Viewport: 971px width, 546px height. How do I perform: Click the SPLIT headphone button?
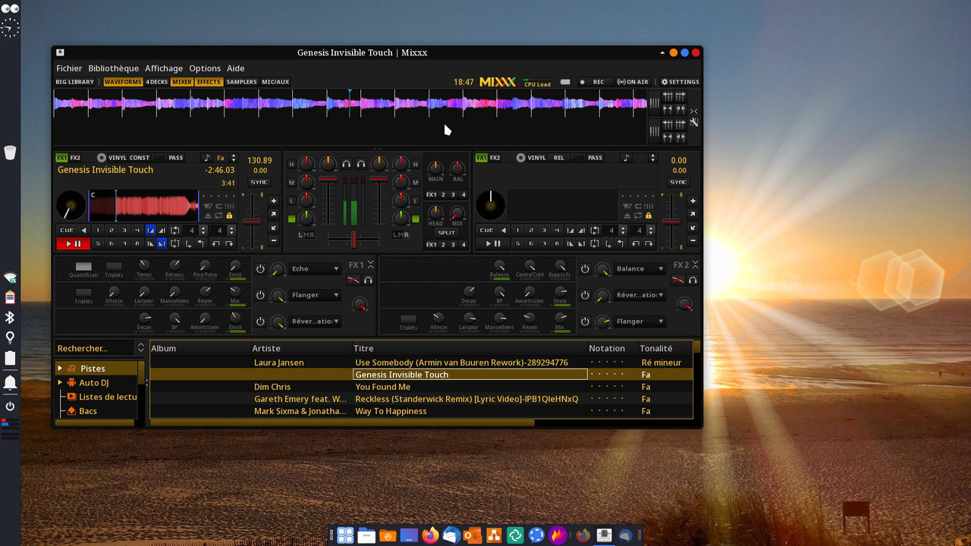(x=446, y=233)
